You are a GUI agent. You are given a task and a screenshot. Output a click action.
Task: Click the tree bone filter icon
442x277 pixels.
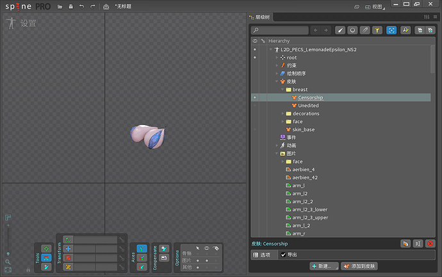pyautogui.click(x=340, y=30)
